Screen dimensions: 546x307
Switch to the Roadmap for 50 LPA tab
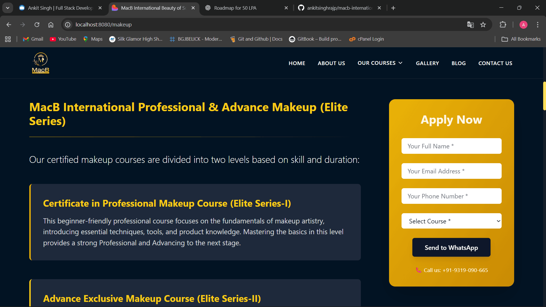point(235,8)
